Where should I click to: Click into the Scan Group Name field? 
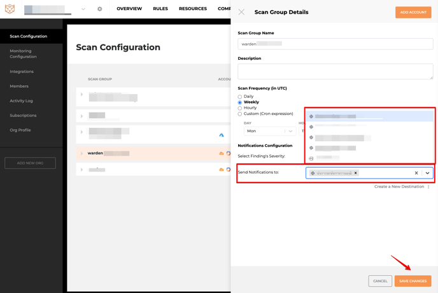pos(336,44)
